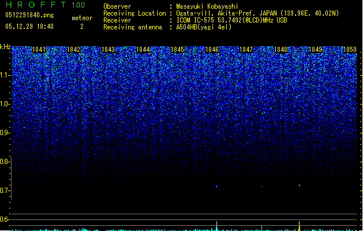The height and width of the screenshot is (231, 363).
Task: Click the 1850 time marker
Action: click(x=350, y=50)
